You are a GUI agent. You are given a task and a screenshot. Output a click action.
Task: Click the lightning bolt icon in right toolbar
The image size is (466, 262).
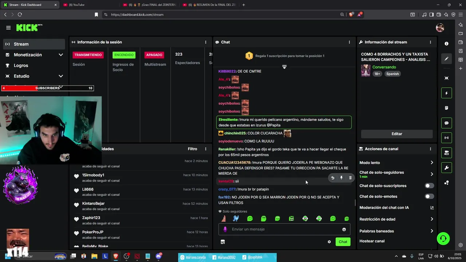pos(447,93)
